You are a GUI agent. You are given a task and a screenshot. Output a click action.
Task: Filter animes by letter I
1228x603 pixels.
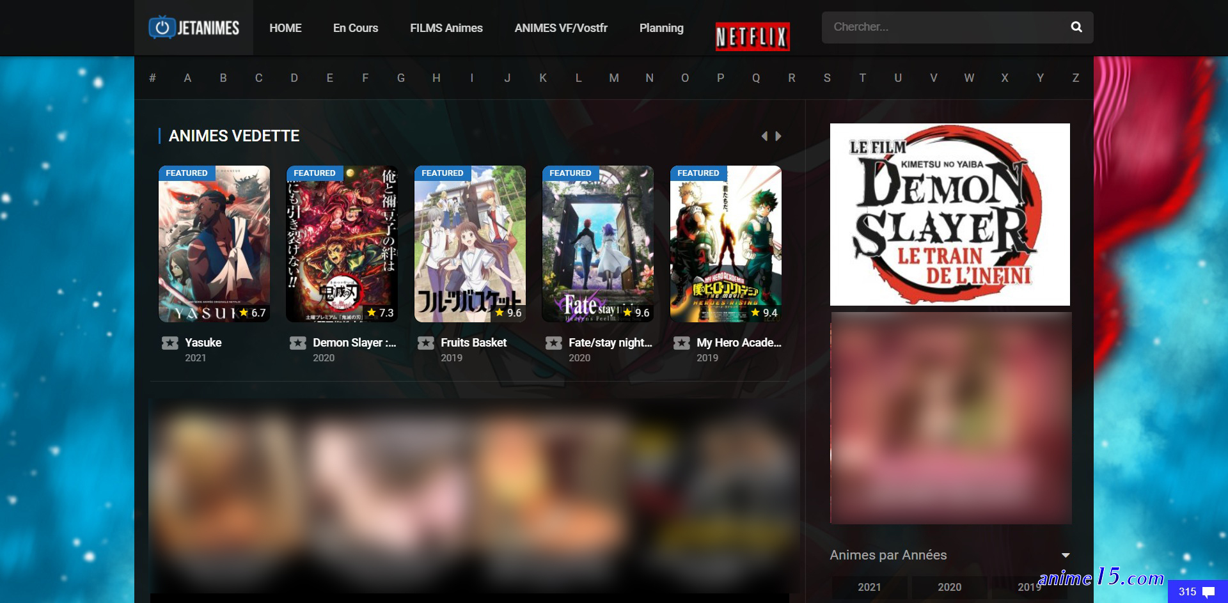[x=472, y=78]
